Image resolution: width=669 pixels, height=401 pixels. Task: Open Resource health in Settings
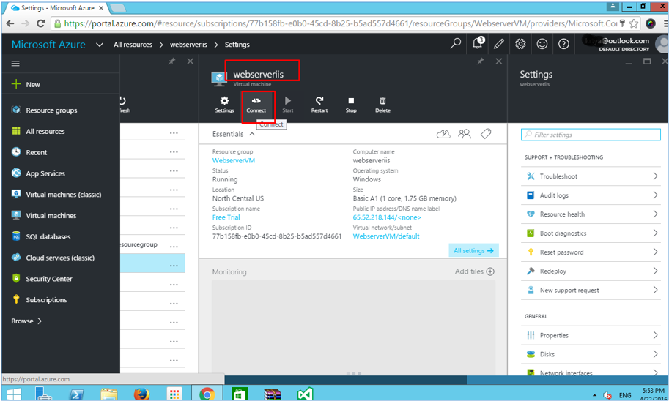(591, 214)
